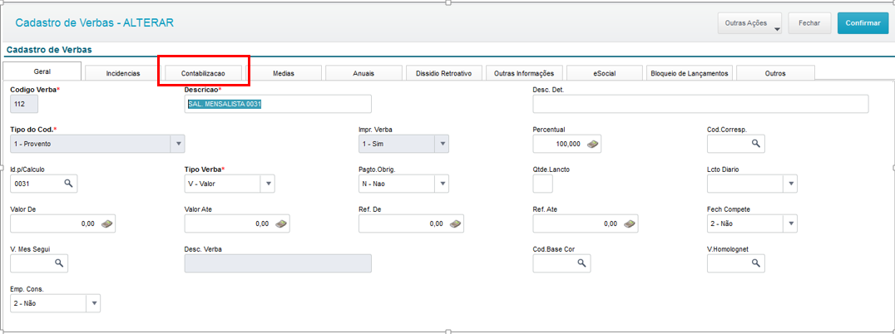Click the V.Homolognet search magnifier
The image size is (895, 334).
(756, 263)
